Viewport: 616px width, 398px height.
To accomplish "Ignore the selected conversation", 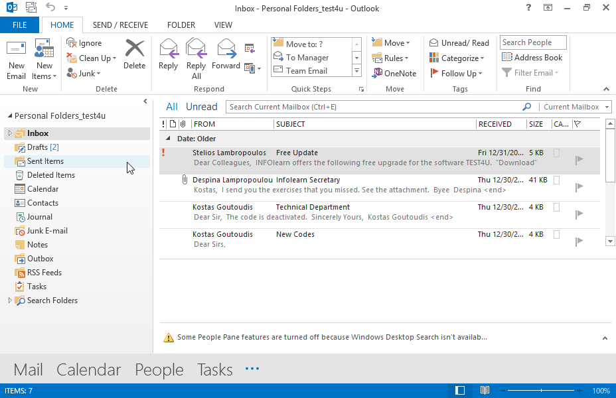I will pos(84,42).
